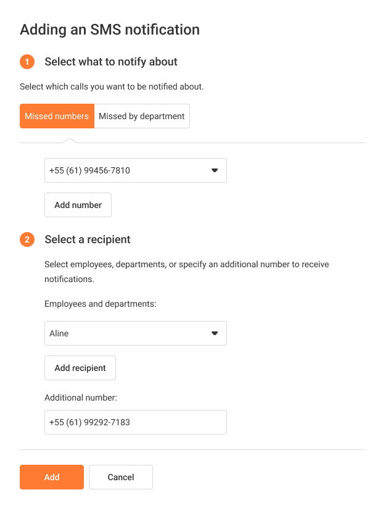The width and height of the screenshot is (385, 524).
Task: Switch to the Missed by department tab
Action: [142, 116]
